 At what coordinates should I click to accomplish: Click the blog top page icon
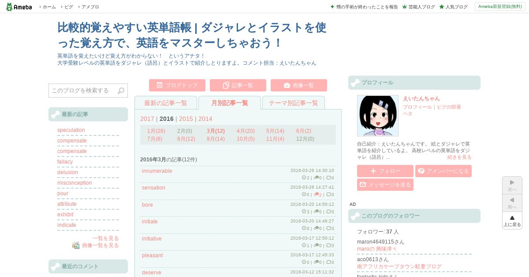tap(160, 85)
